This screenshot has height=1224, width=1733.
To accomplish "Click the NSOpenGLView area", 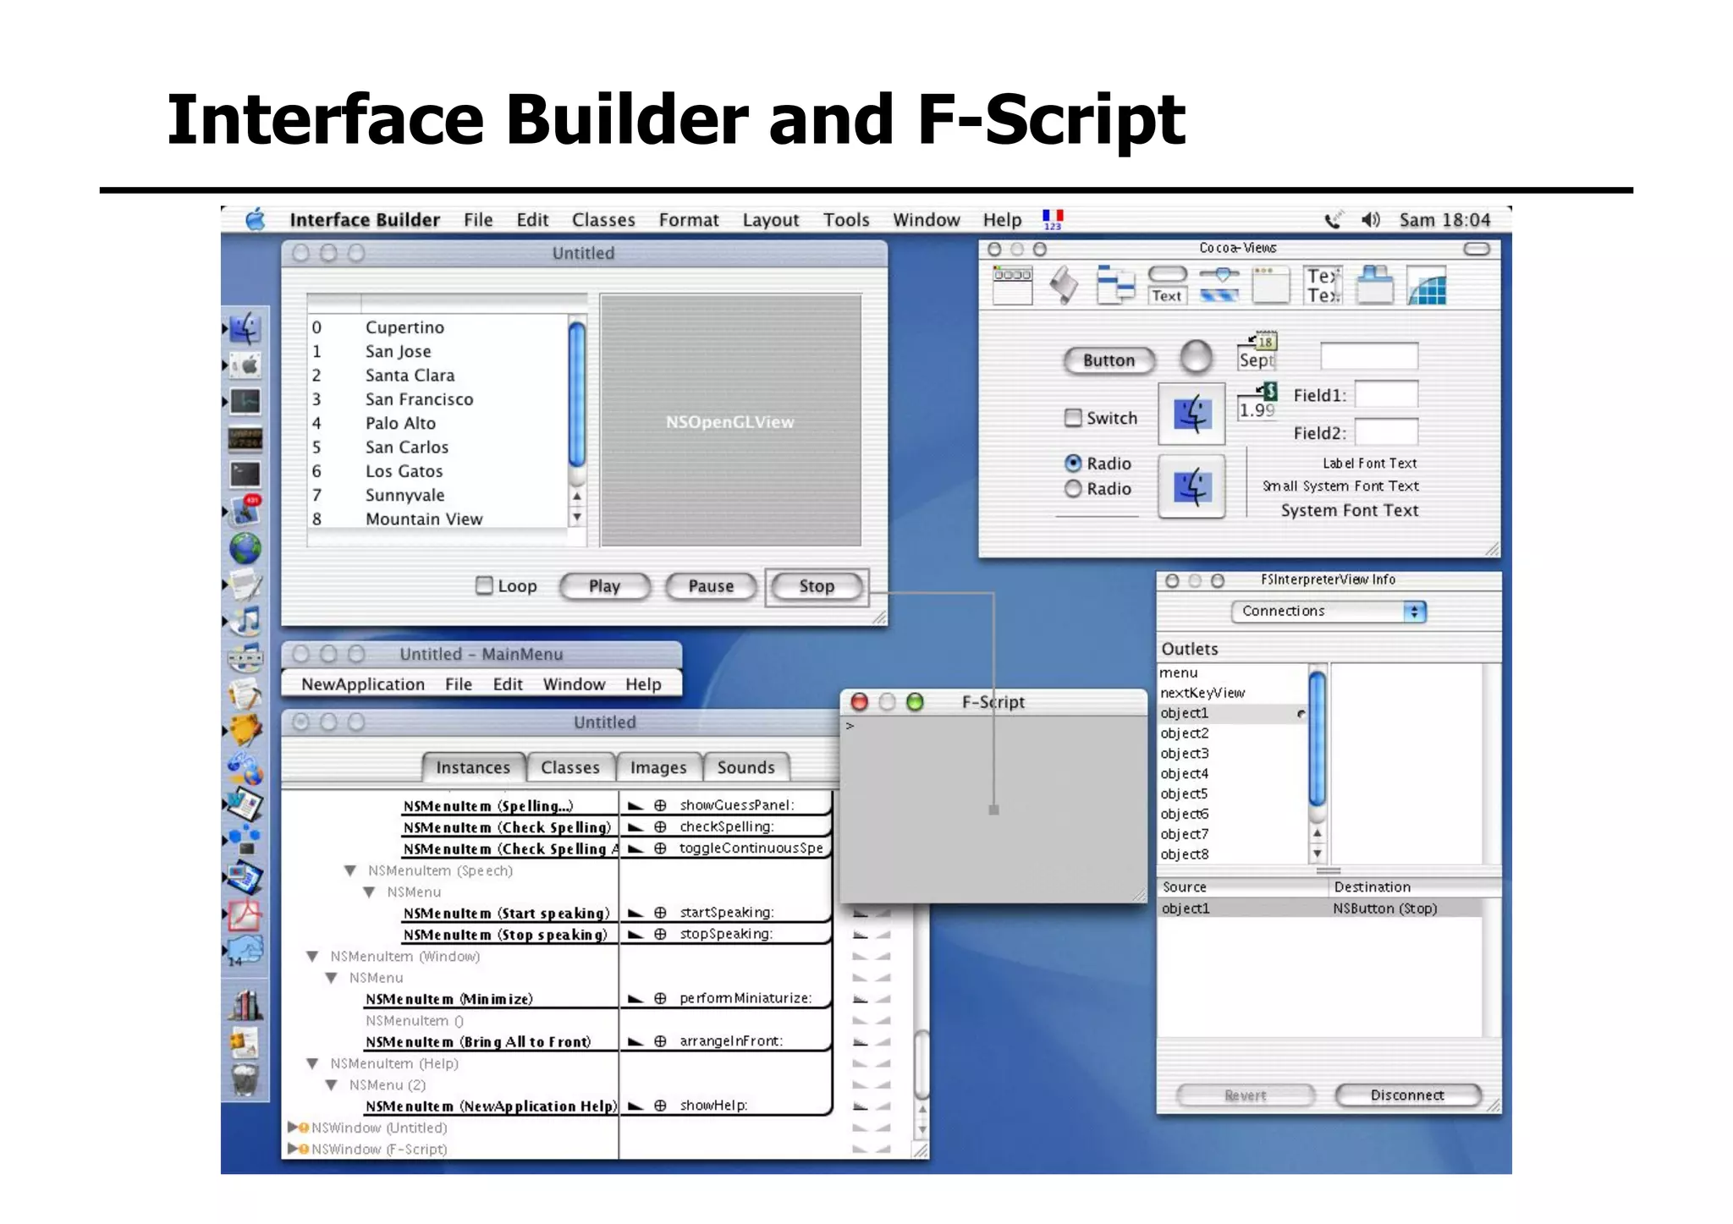I will pyautogui.click(x=730, y=421).
